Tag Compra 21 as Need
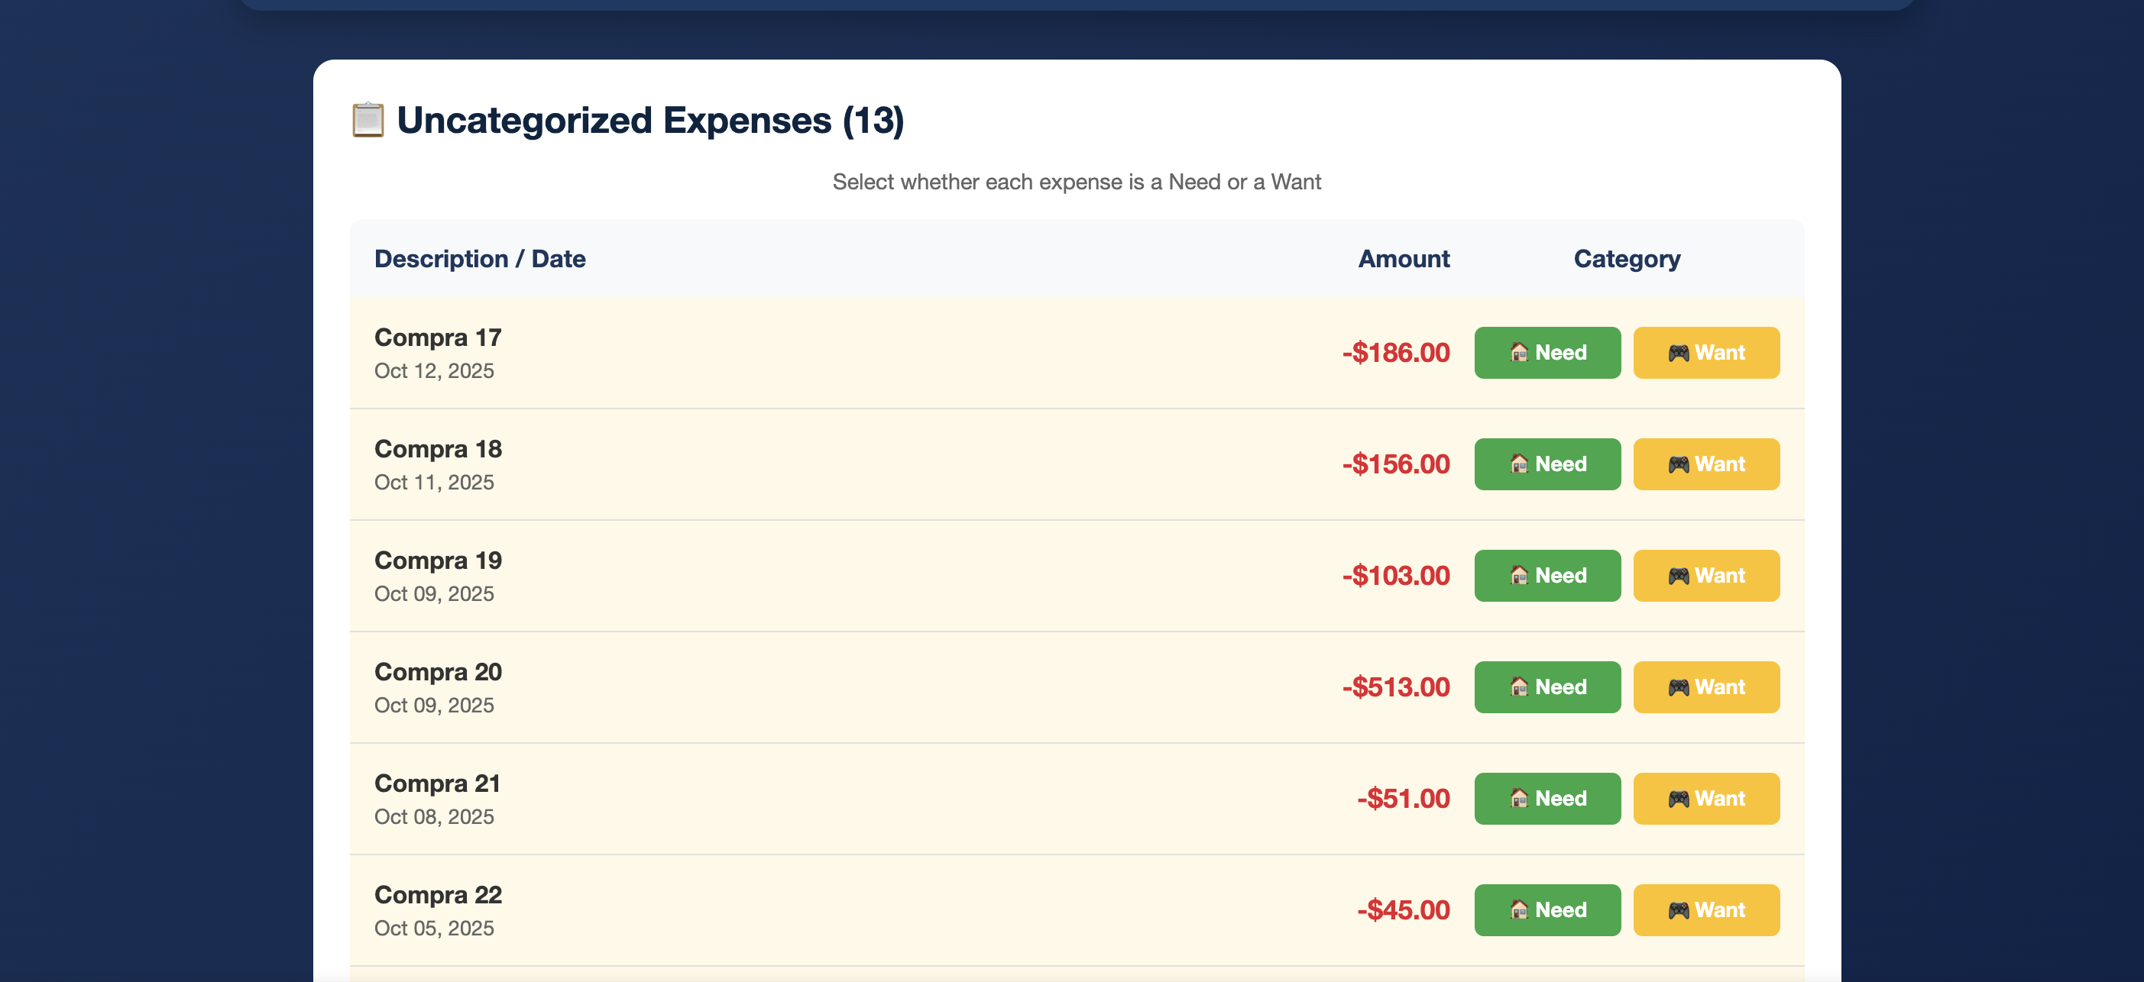 click(1547, 798)
